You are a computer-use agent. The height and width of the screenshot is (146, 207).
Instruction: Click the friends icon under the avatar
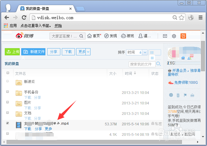tap(189, 58)
